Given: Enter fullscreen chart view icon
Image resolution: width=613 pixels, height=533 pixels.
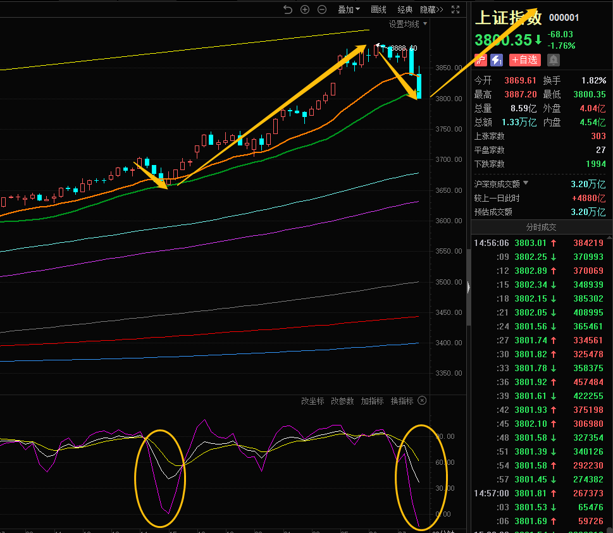Looking at the screenshot, I should coord(456,9).
